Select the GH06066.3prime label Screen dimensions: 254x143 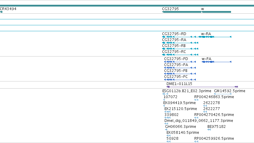(x=181, y=127)
